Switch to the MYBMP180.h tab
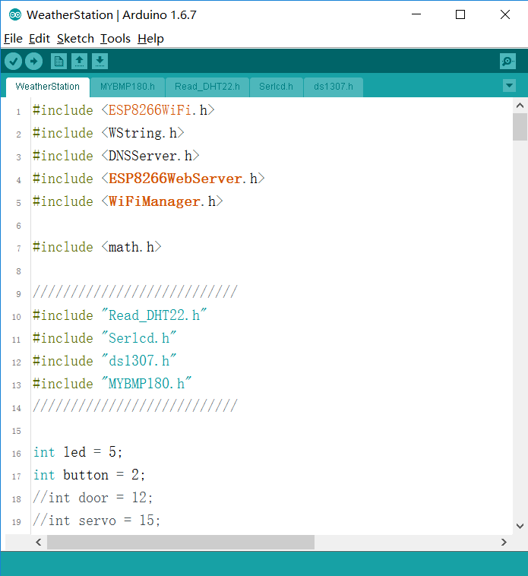 128,87
